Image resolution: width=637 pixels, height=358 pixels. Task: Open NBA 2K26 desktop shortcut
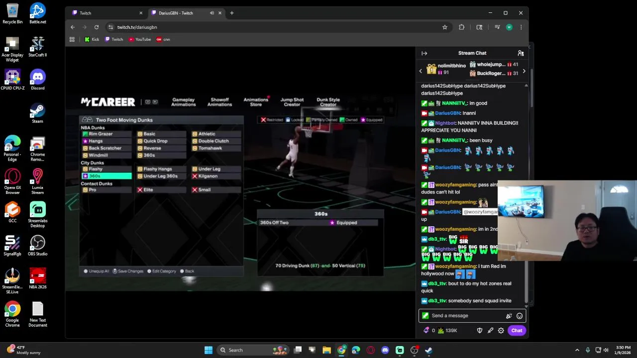(x=37, y=279)
